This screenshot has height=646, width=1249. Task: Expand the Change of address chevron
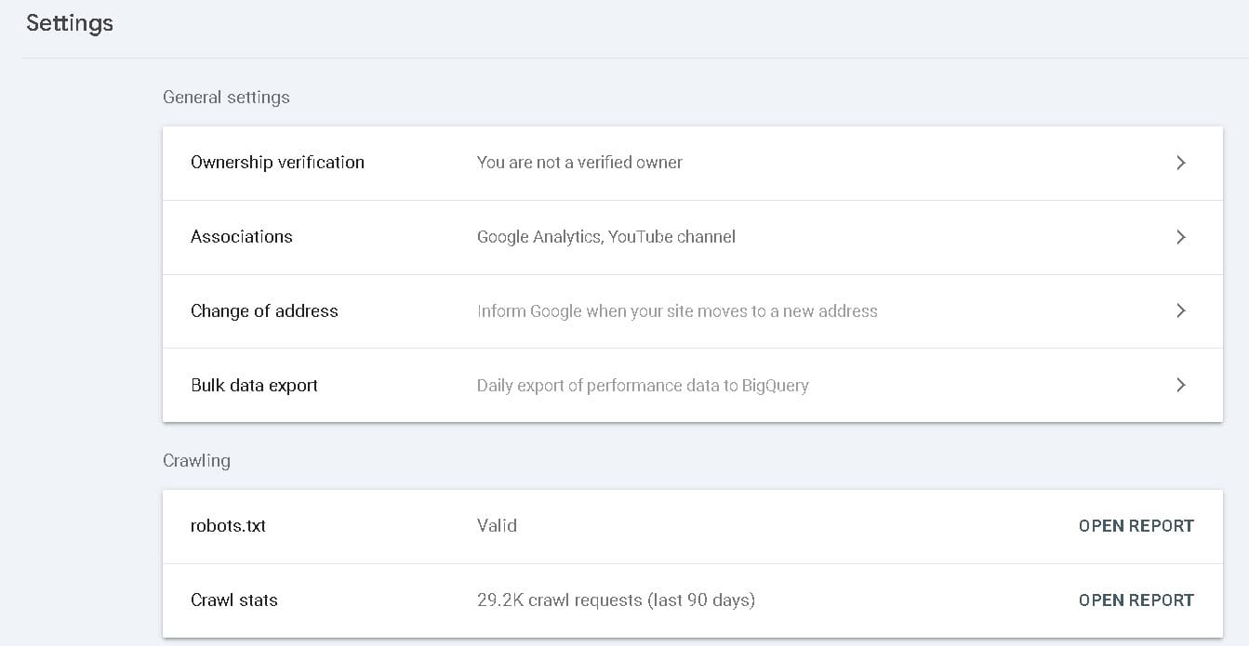click(1181, 310)
